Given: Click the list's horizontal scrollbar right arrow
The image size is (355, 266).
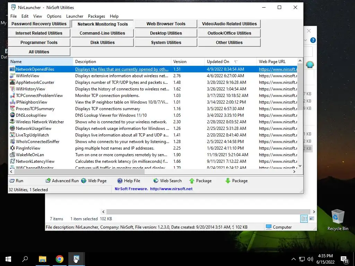Looking at the screenshot, I should 294,172.
